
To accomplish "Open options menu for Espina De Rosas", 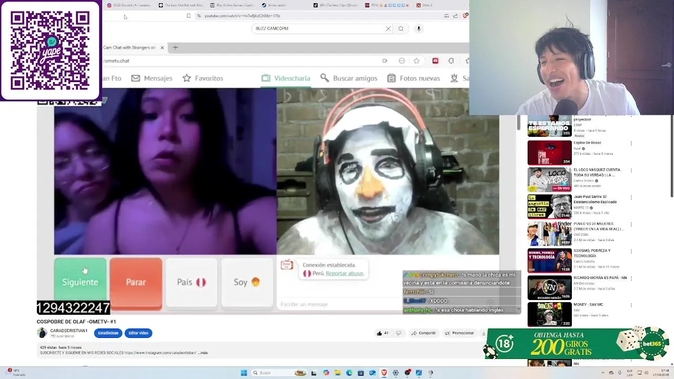I will click(x=631, y=143).
